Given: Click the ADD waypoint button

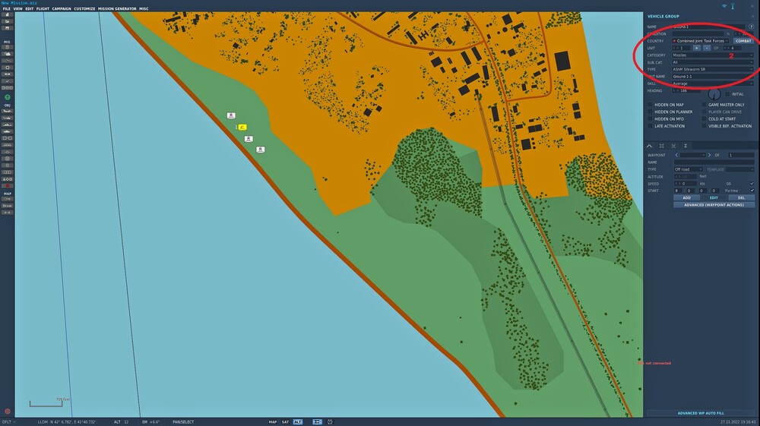Looking at the screenshot, I should coord(686,197).
